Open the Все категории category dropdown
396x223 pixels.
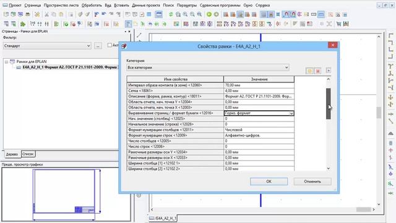click(208, 68)
